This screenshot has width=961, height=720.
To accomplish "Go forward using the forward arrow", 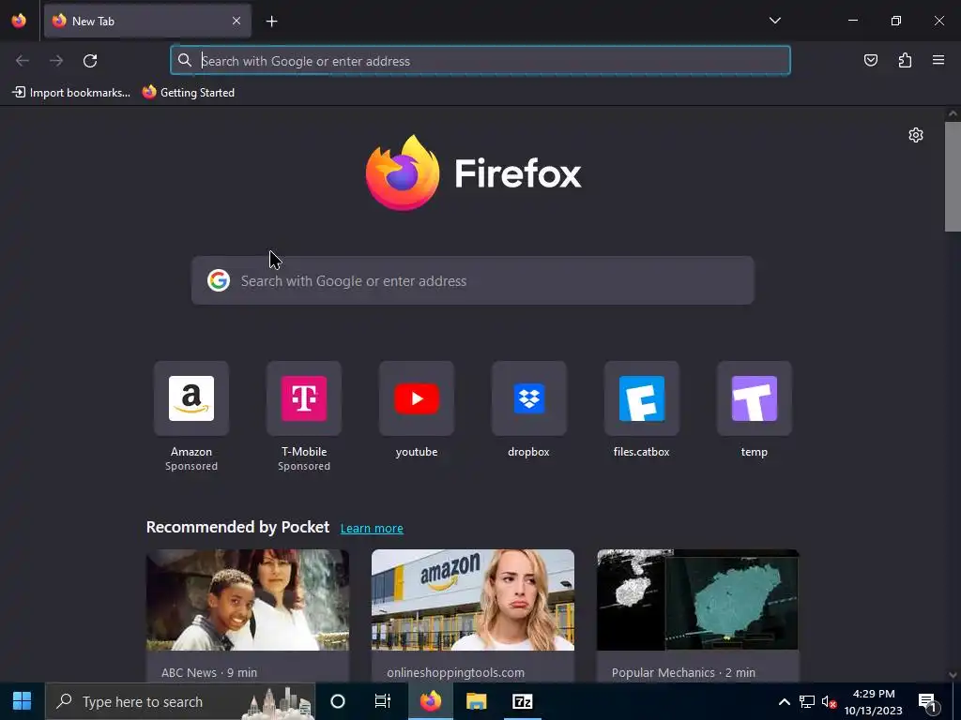I will 56,61.
